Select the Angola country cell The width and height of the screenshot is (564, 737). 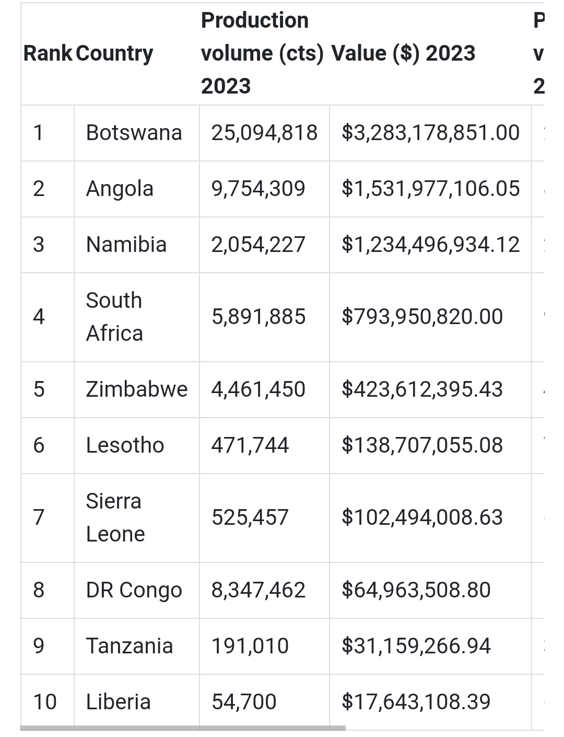tap(120, 189)
